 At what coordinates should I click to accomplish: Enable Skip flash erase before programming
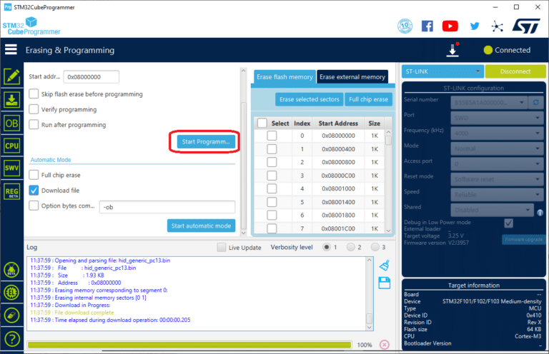pyautogui.click(x=34, y=93)
